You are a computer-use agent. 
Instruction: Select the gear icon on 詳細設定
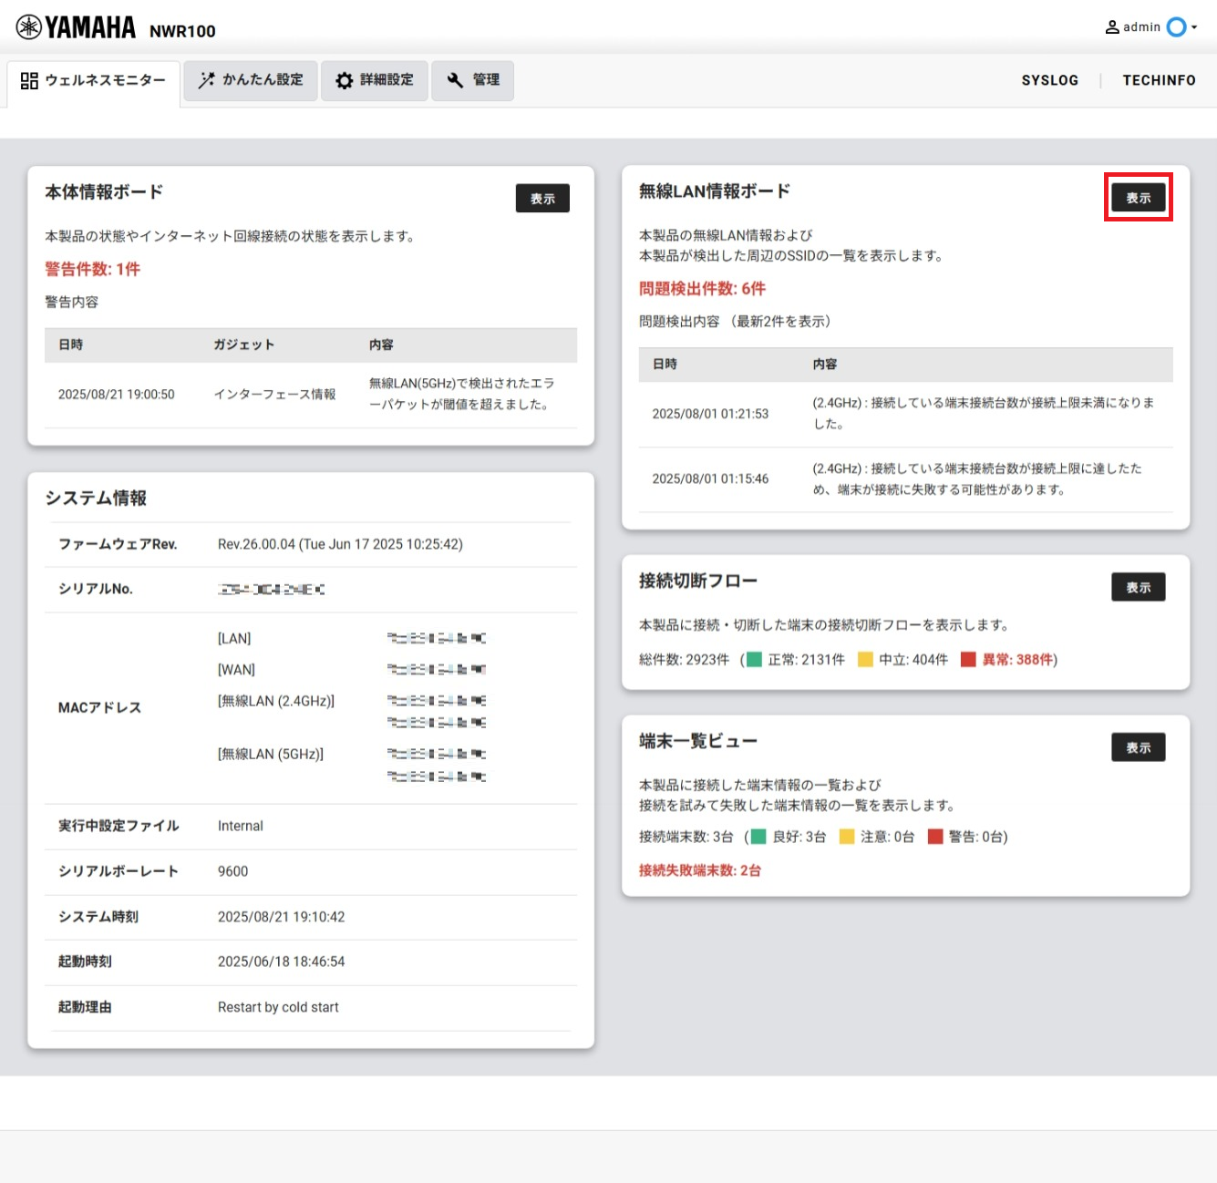(344, 80)
